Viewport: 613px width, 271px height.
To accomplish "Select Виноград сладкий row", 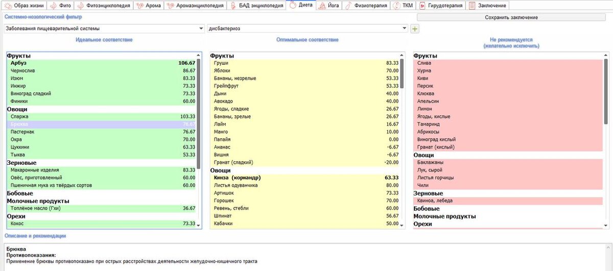I will (102, 94).
